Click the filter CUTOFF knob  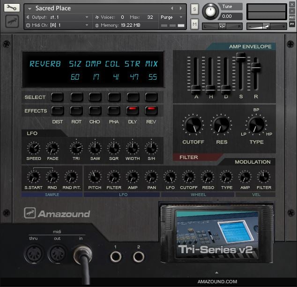point(193,125)
